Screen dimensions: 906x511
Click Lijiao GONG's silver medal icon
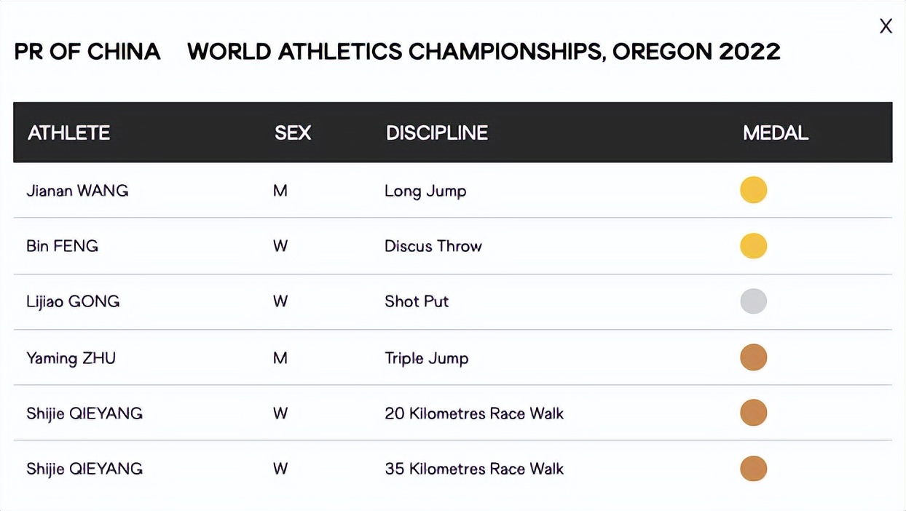753,301
